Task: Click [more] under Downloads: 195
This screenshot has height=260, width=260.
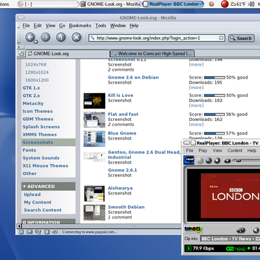Action: (196, 88)
